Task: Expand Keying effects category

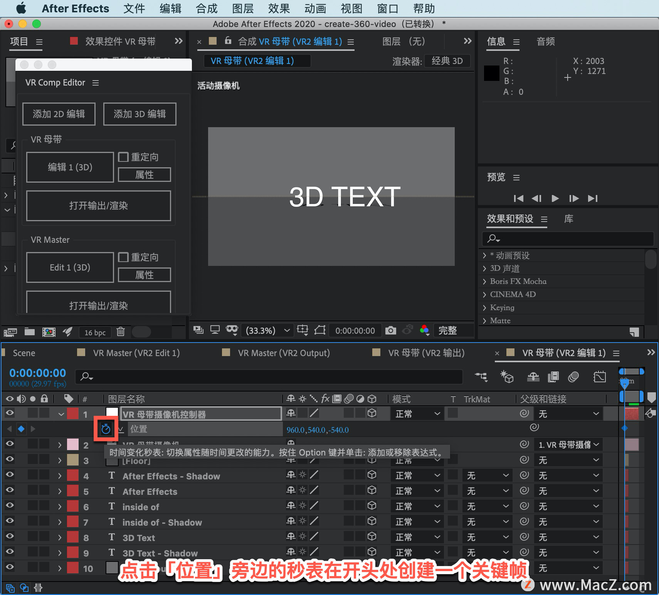Action: 484,308
